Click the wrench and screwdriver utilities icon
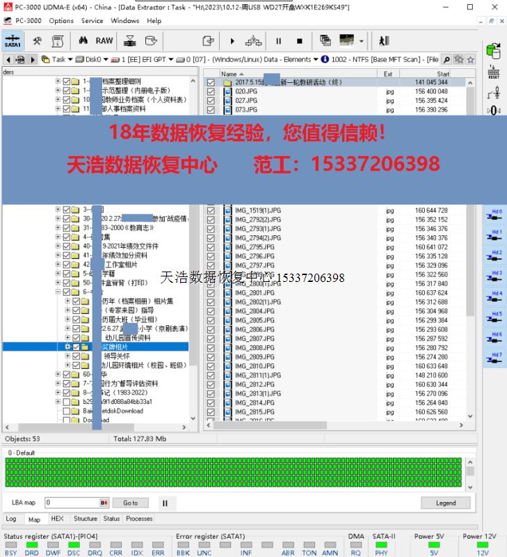The image size is (507, 557). coord(38,40)
